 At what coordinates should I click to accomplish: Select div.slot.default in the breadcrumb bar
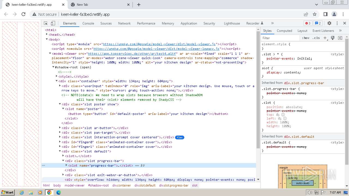coord(145,185)
